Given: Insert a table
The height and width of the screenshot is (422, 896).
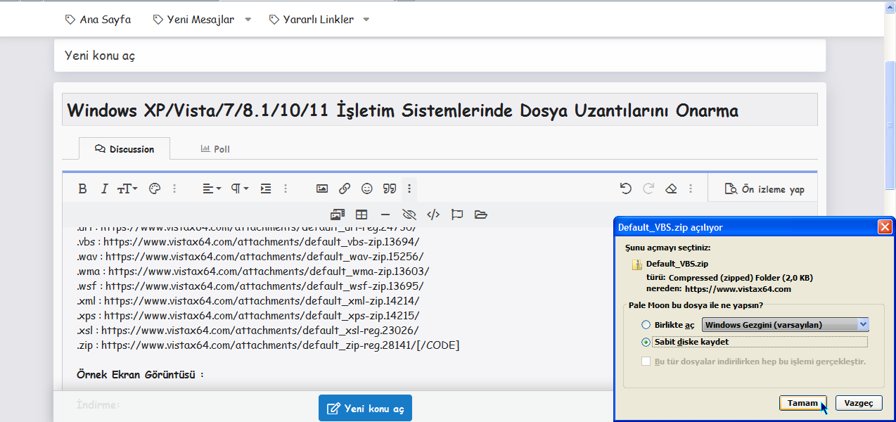Looking at the screenshot, I should pyautogui.click(x=361, y=215).
